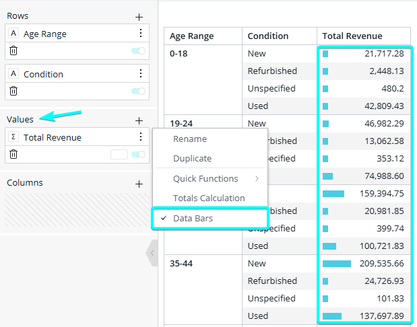
Task: Add a new field to Columns
Action: pyautogui.click(x=139, y=183)
